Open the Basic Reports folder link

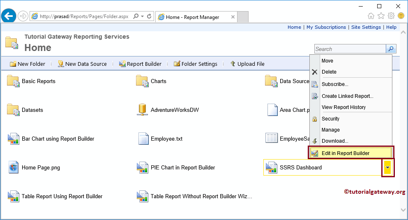[39, 81]
